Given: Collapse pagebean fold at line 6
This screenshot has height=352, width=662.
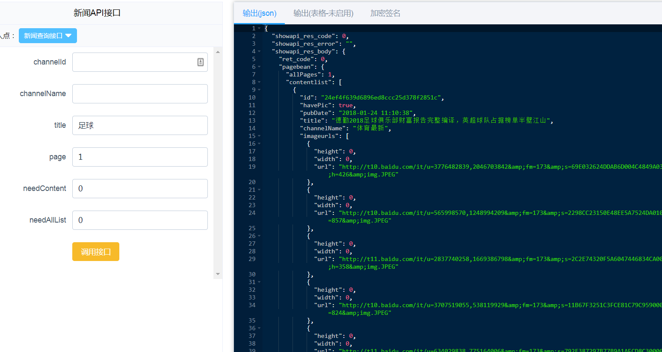Looking at the screenshot, I should click(259, 67).
